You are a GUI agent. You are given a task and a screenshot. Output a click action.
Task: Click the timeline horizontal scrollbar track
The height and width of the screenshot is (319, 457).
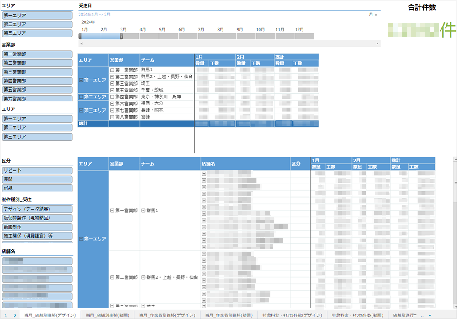pos(229,43)
